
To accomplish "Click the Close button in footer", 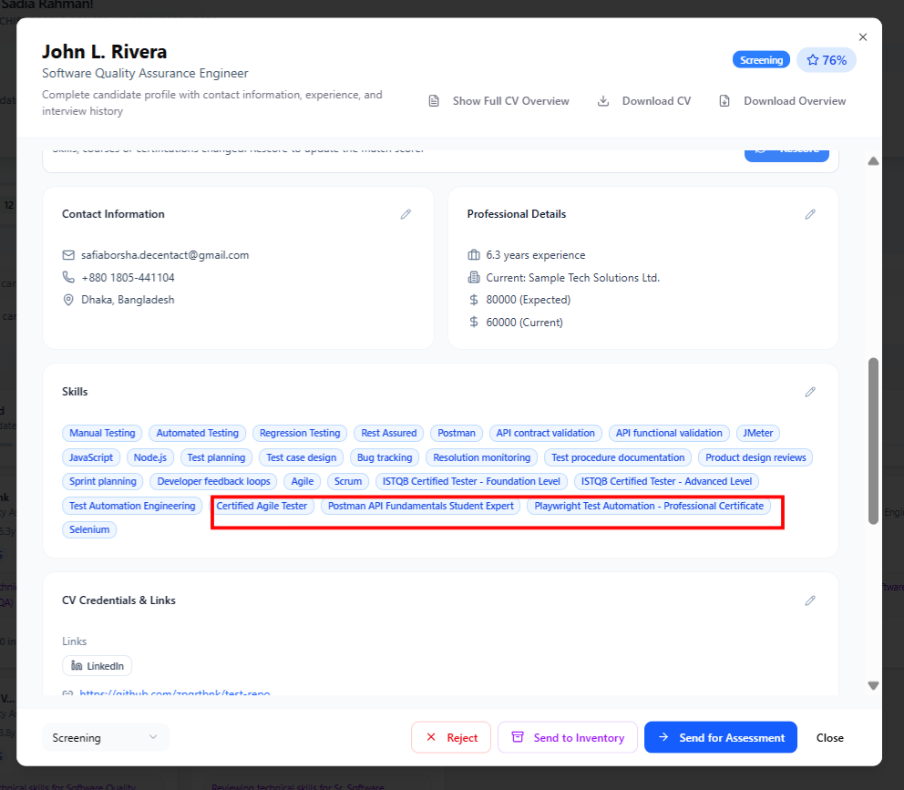I will pos(829,737).
